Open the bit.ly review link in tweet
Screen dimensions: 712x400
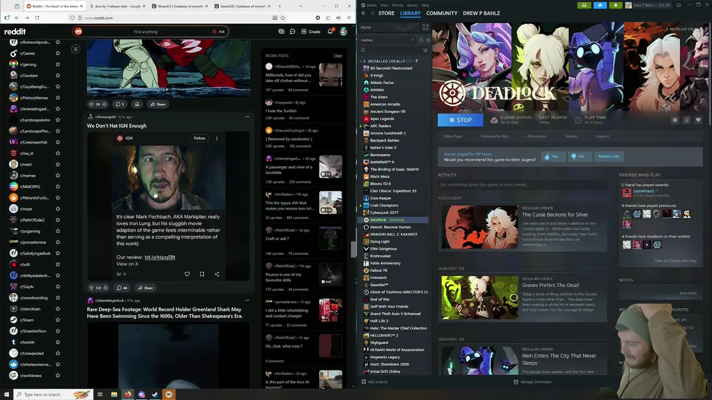(160, 257)
